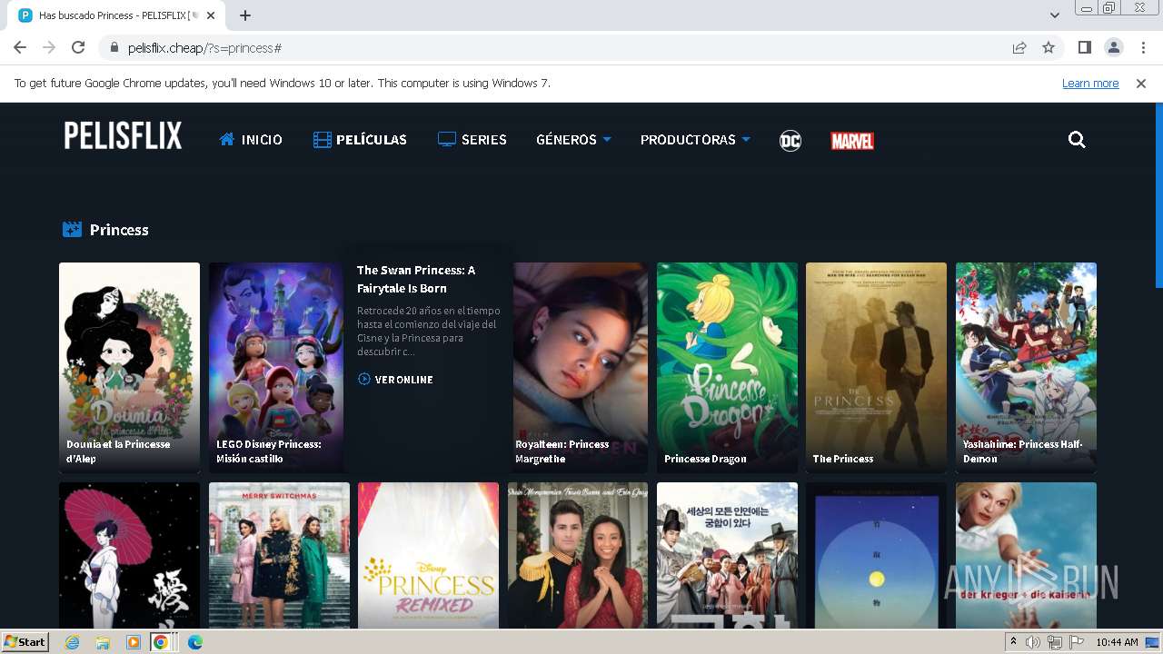Toggle the browser side panel
This screenshot has width=1163, height=654.
[x=1084, y=48]
